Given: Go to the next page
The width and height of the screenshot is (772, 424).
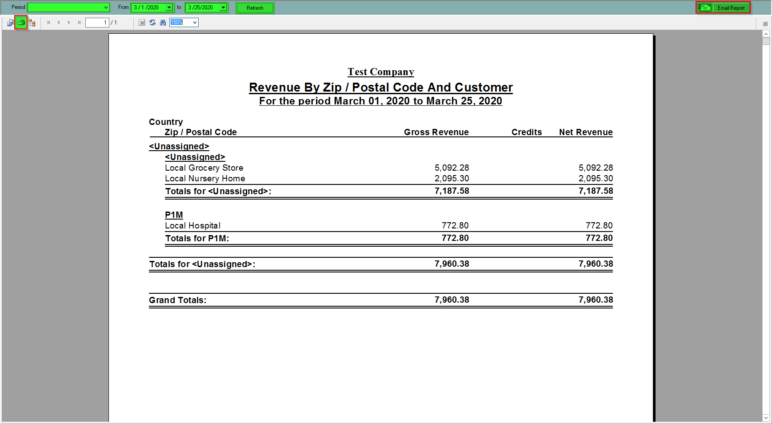Looking at the screenshot, I should coord(69,23).
